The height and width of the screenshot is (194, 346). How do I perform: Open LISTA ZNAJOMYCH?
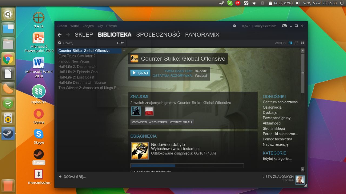tap(278, 177)
